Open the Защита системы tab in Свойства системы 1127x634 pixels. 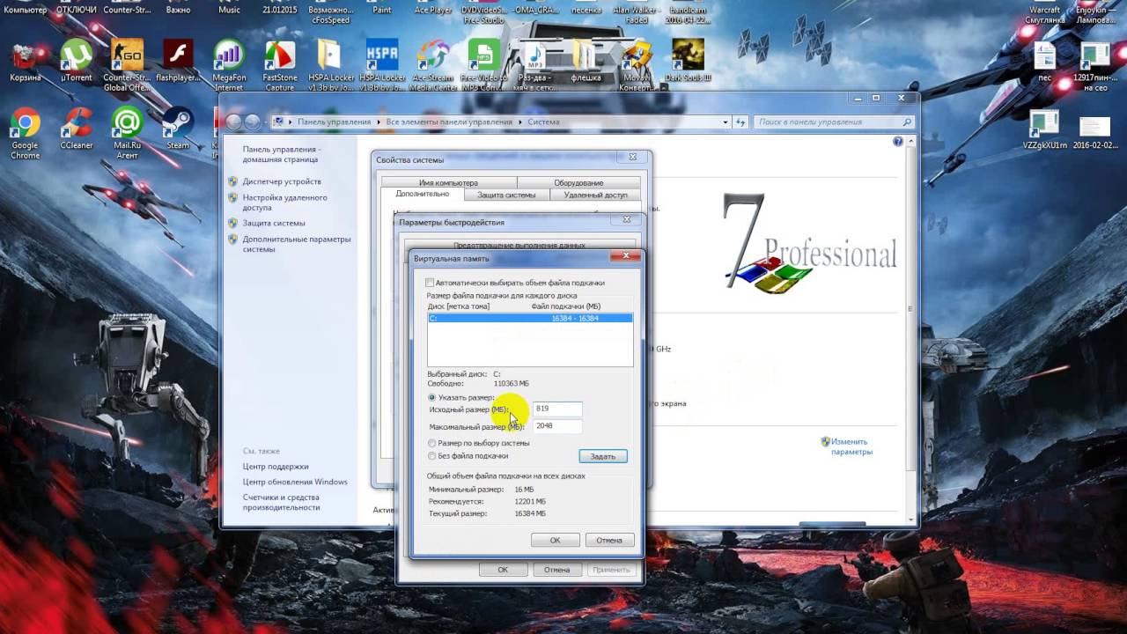click(506, 195)
